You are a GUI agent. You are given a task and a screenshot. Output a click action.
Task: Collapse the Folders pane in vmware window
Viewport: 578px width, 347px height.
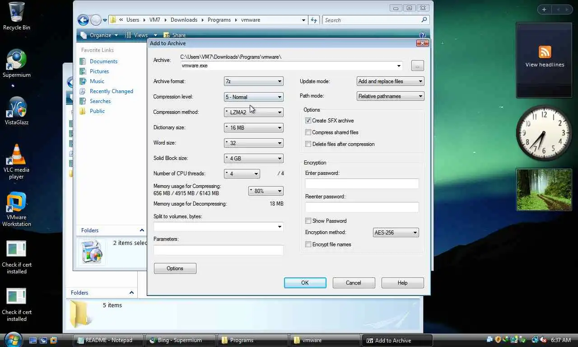[142, 230]
